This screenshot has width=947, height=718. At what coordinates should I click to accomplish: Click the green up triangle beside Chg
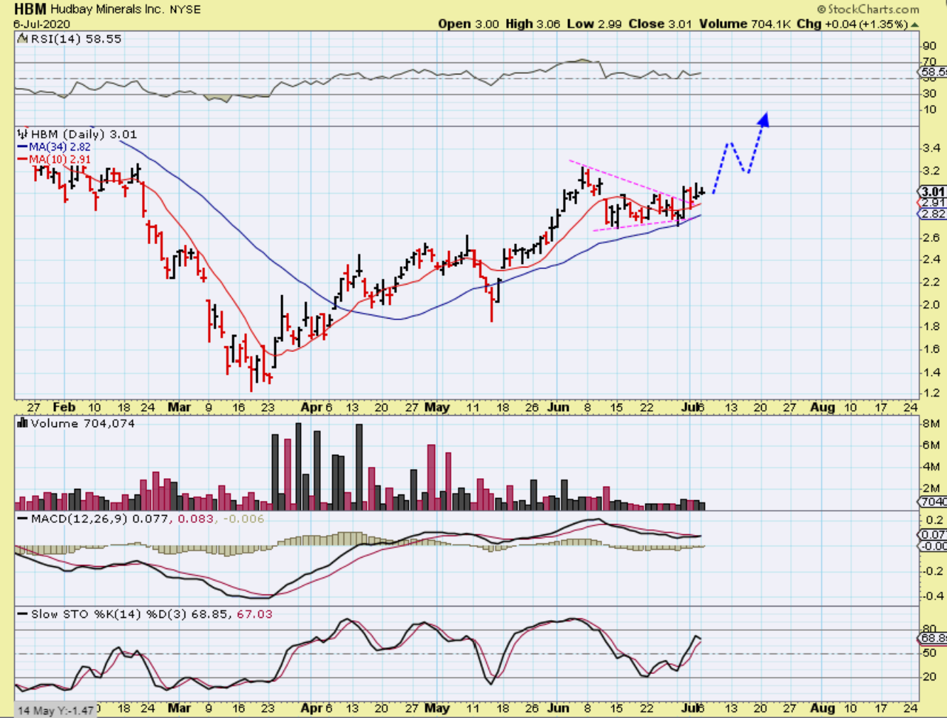pos(915,25)
